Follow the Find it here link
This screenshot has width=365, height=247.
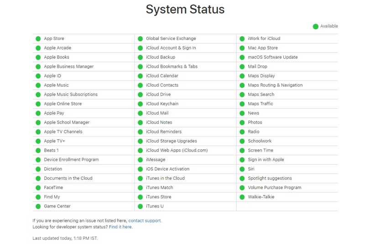pyautogui.click(x=120, y=227)
